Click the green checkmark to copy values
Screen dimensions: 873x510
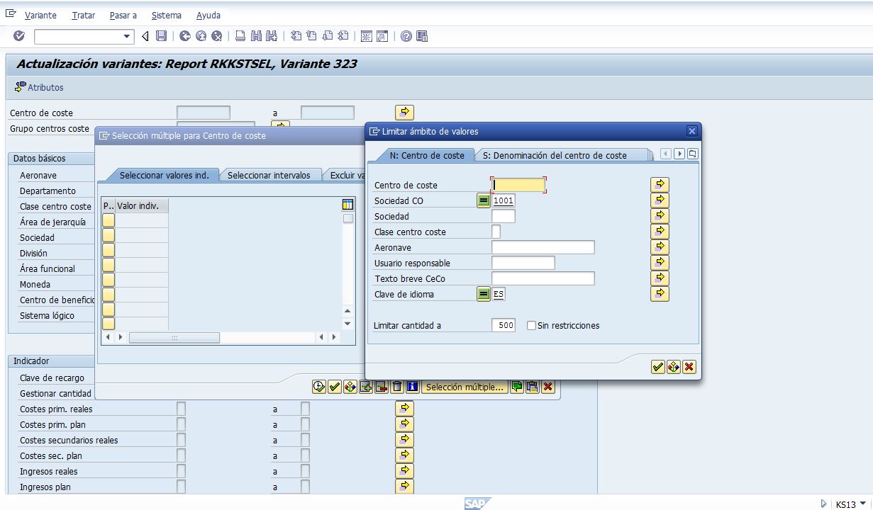657,367
